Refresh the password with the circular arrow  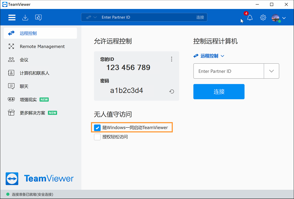pos(171,92)
